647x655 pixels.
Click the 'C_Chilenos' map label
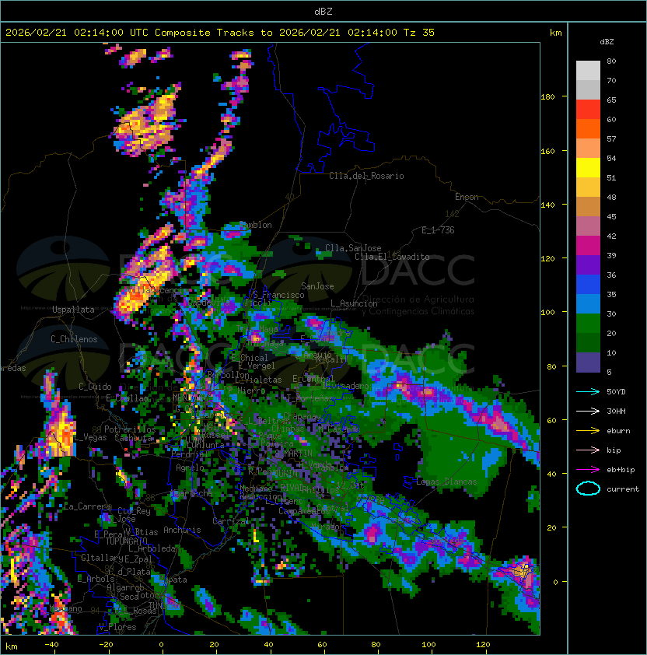point(74,339)
